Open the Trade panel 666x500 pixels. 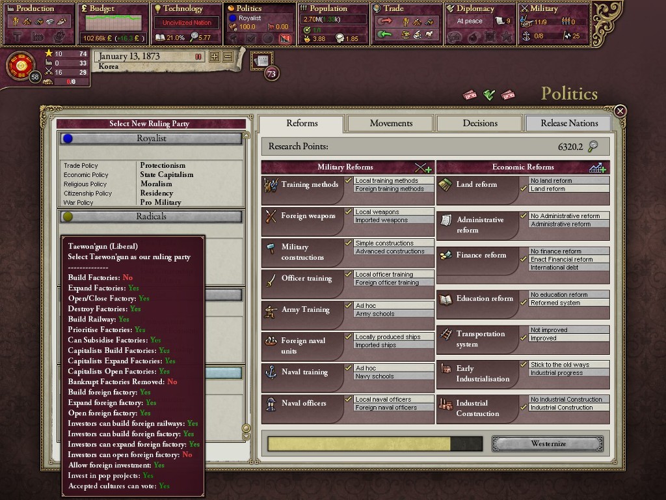[x=406, y=24]
